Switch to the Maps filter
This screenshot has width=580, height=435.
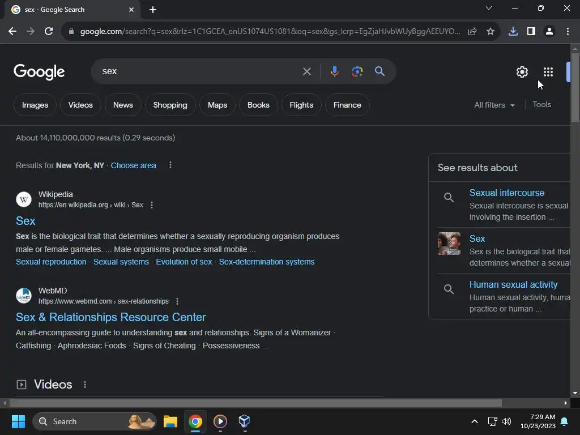tap(217, 105)
